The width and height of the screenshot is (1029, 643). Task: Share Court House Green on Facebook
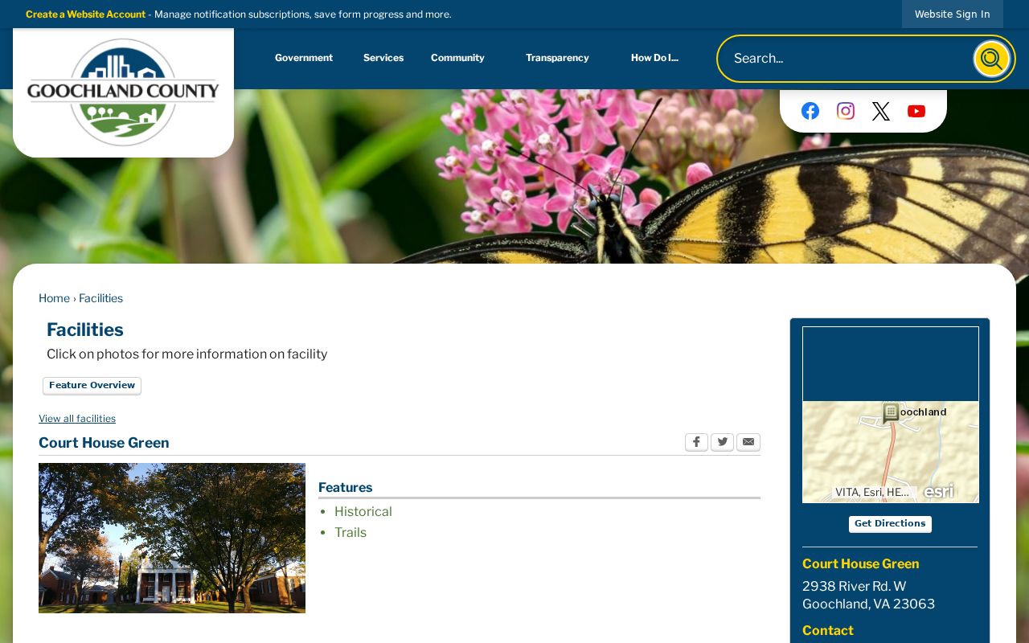(x=696, y=442)
